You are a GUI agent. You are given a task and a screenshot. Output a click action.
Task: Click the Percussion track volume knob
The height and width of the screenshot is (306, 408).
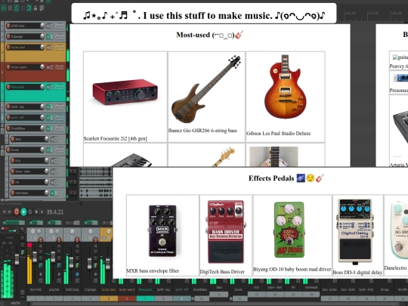click(x=42, y=87)
